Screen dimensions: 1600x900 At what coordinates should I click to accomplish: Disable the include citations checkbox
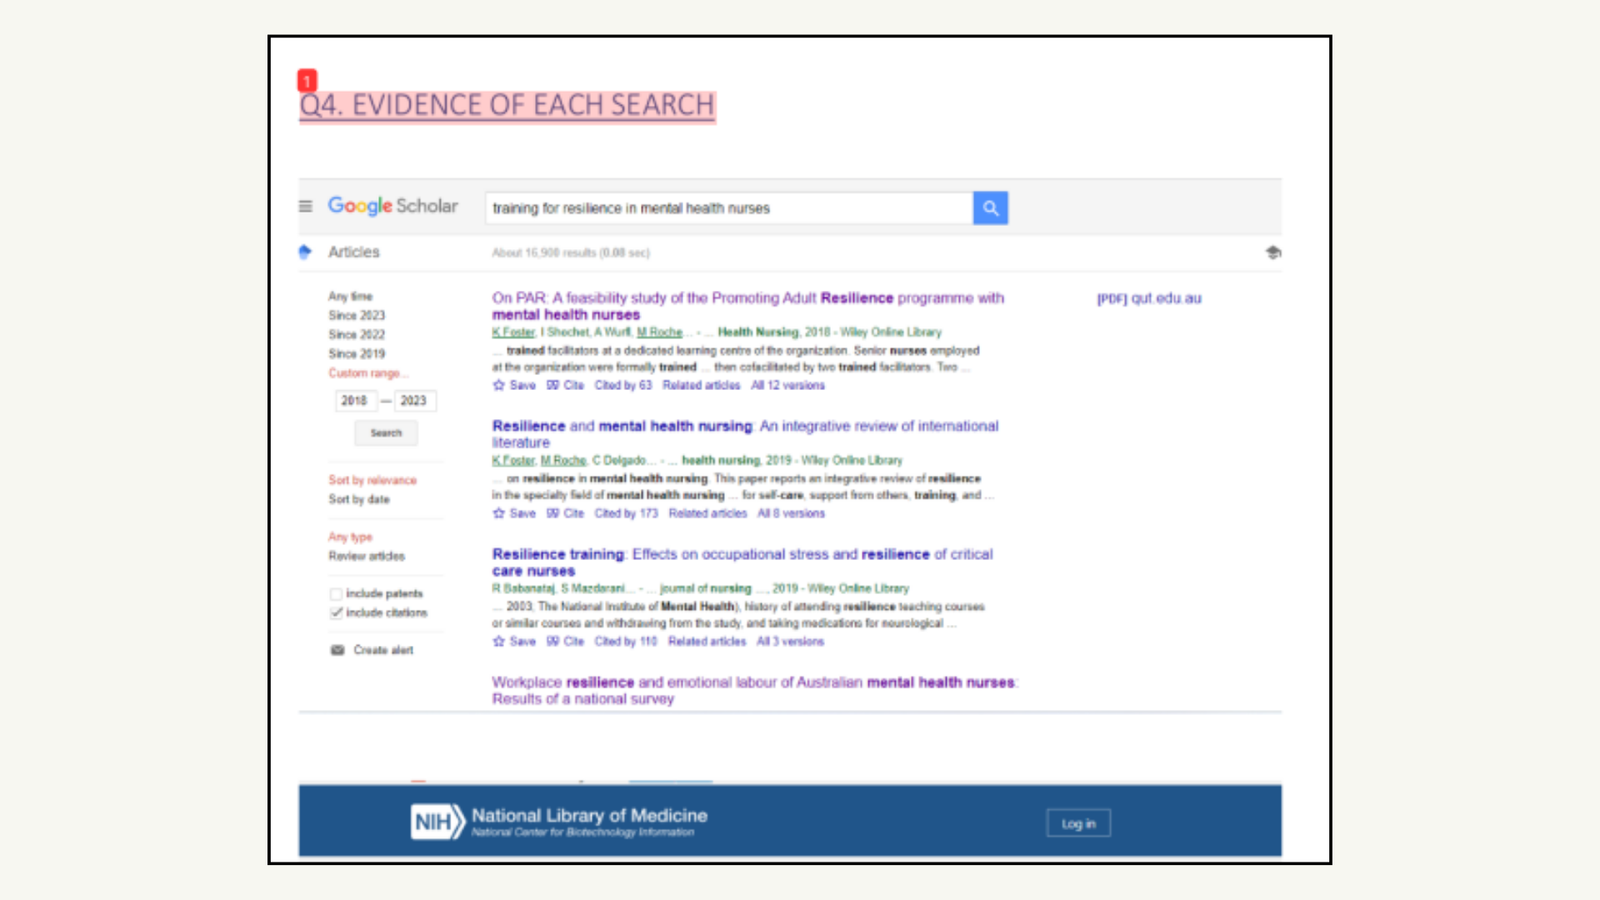336,612
